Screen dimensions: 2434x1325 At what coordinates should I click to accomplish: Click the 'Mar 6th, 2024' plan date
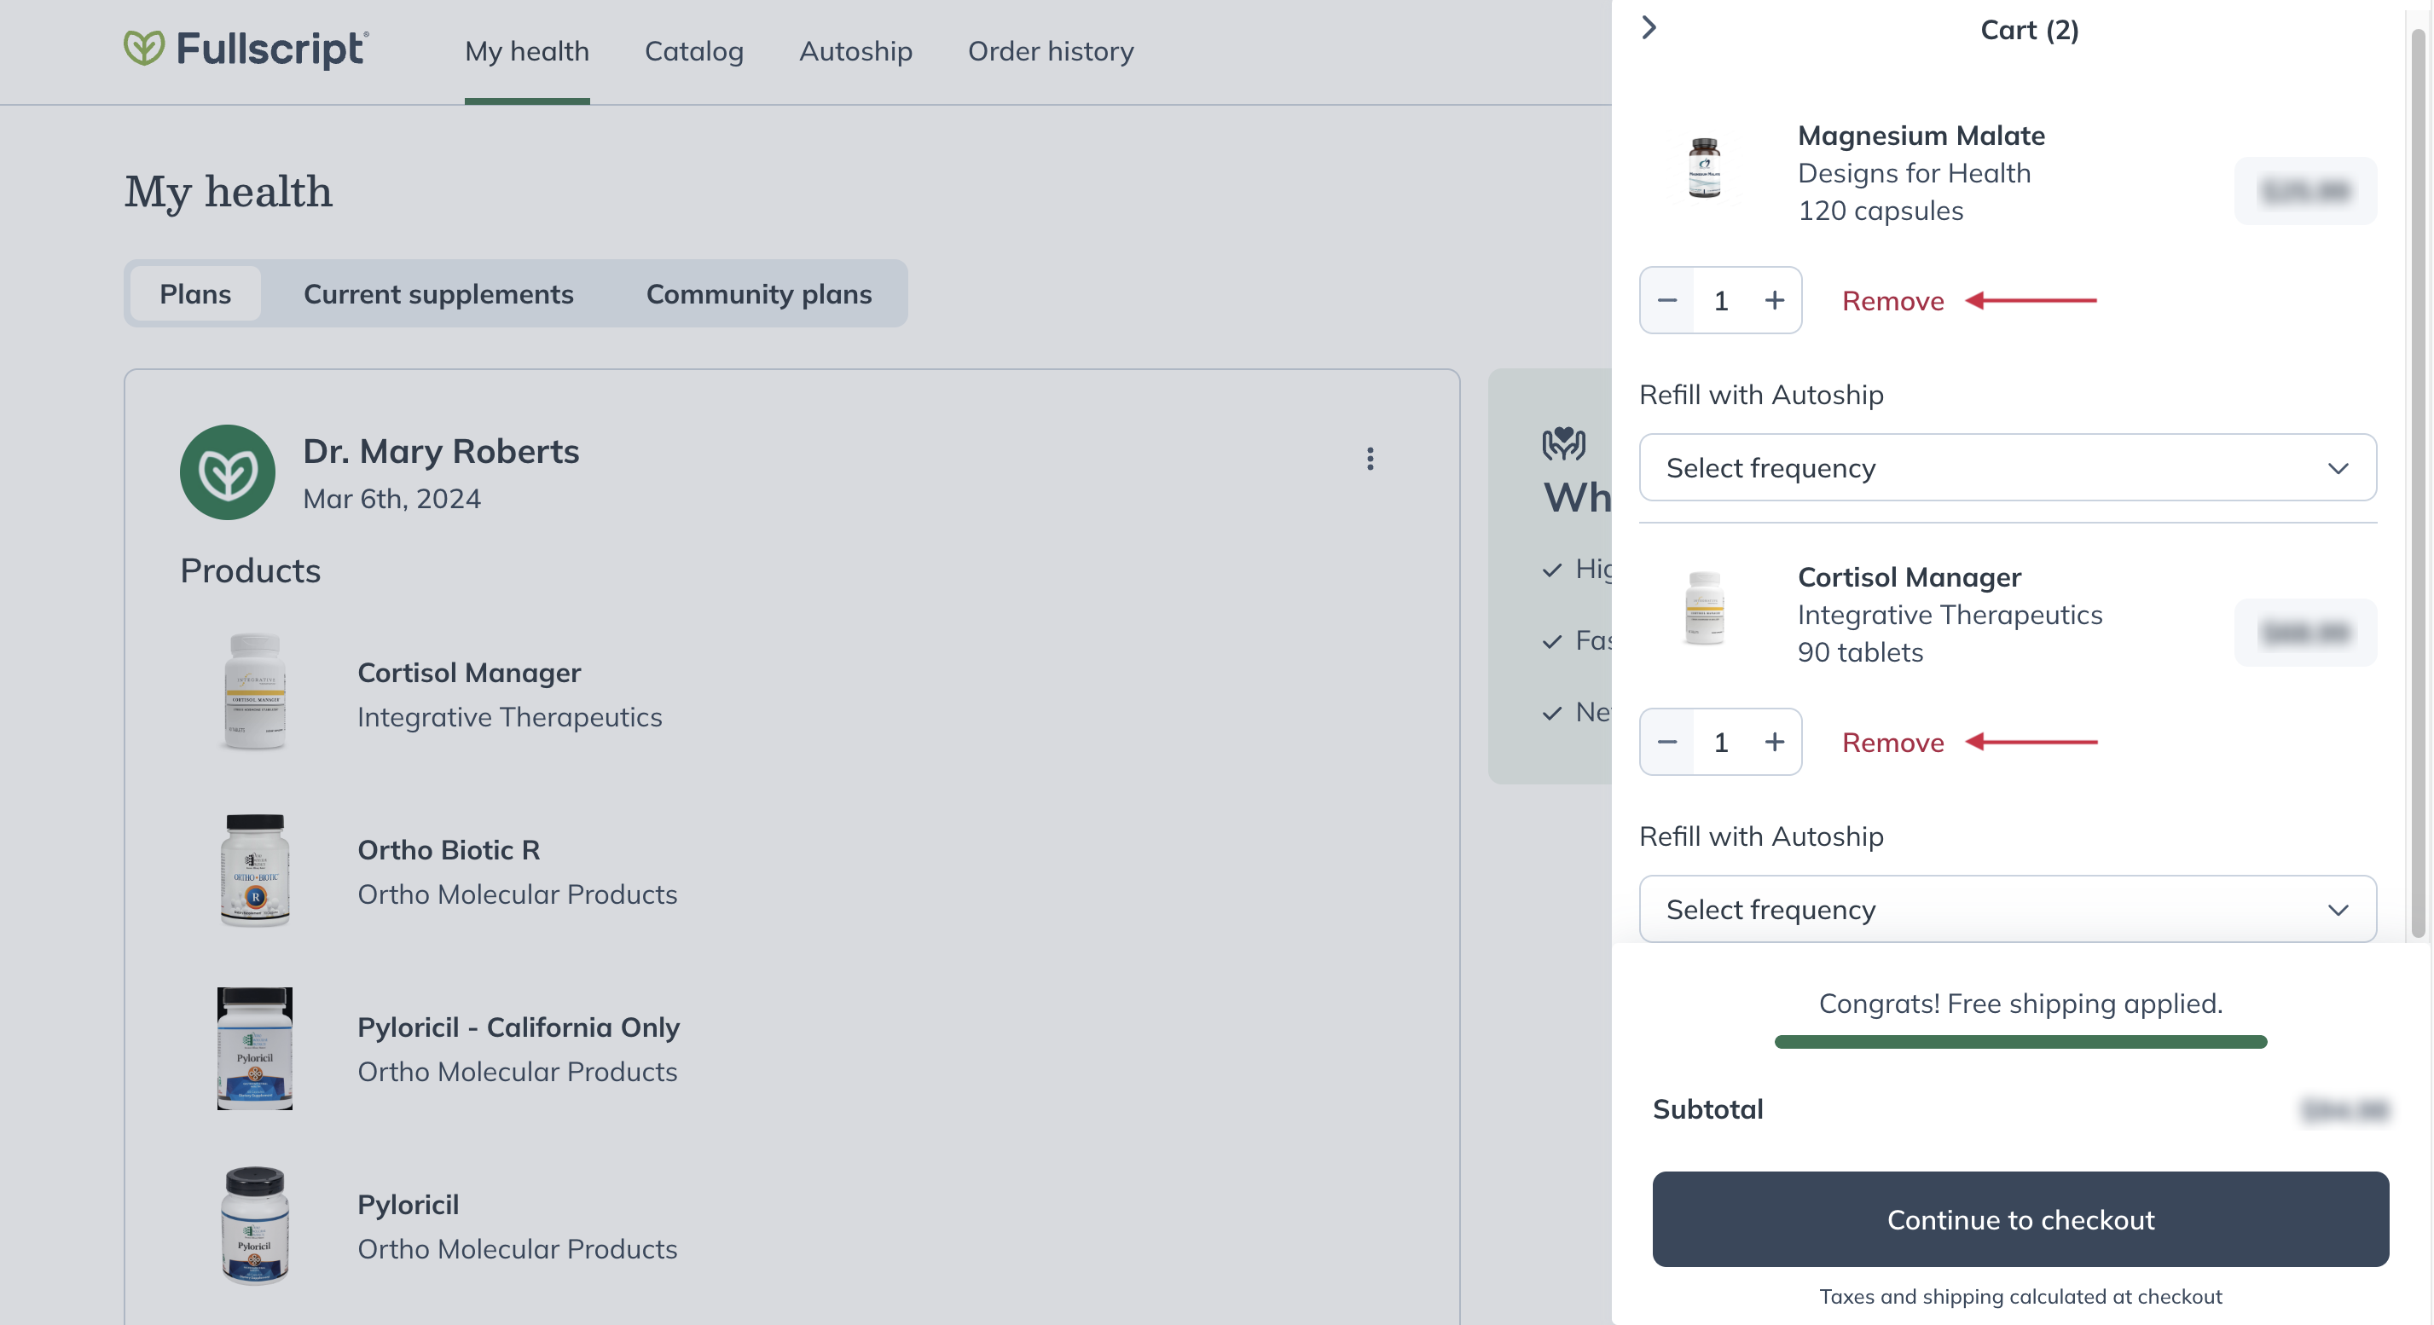[x=392, y=499]
